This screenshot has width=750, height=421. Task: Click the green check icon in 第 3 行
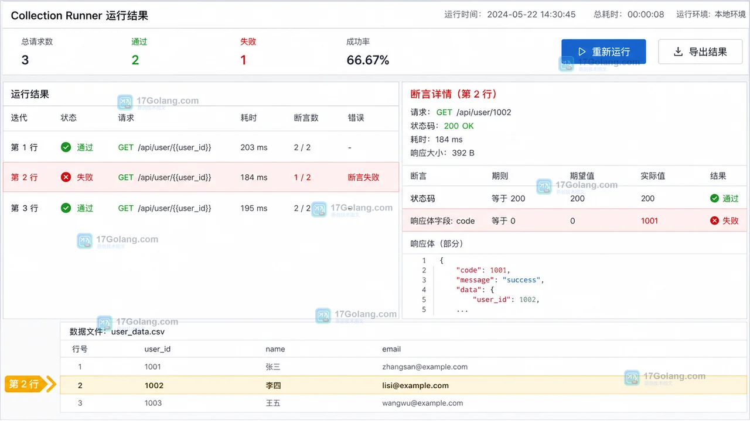click(x=66, y=208)
